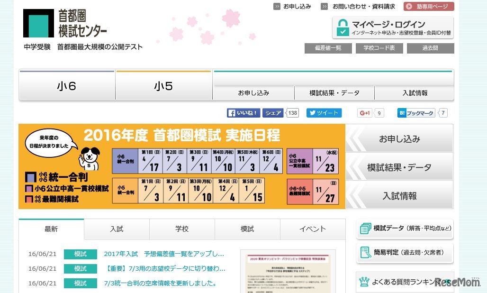This screenshot has height=293, width=487.
Task: Click the crown icon for よくある質問ランキング
Action: 365,281
